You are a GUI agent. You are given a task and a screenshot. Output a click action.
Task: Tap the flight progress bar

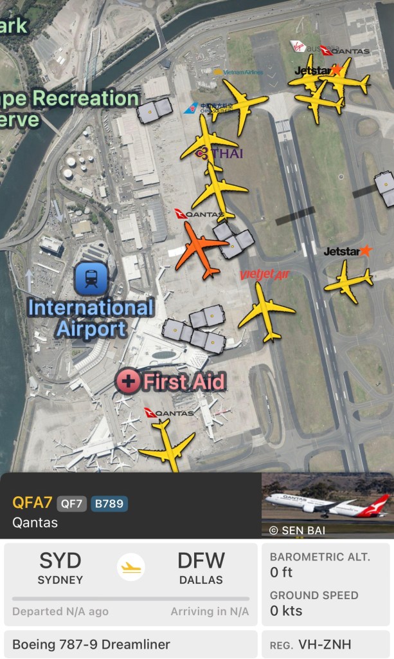pyautogui.click(x=131, y=599)
